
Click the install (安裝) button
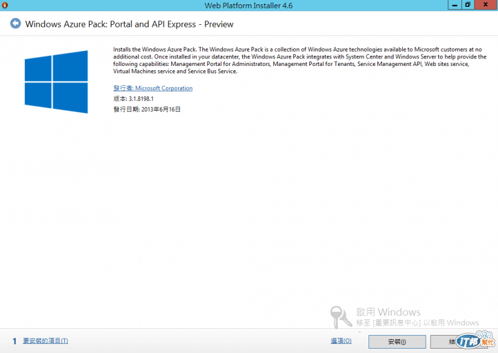[x=397, y=342]
